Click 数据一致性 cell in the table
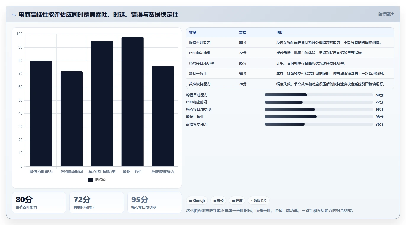 tap(198, 74)
